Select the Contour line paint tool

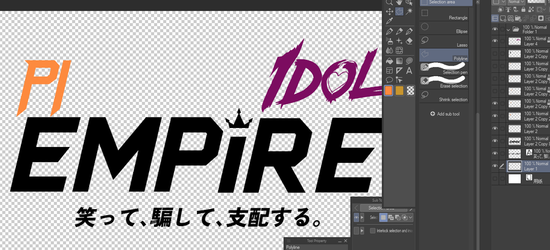pos(409,61)
